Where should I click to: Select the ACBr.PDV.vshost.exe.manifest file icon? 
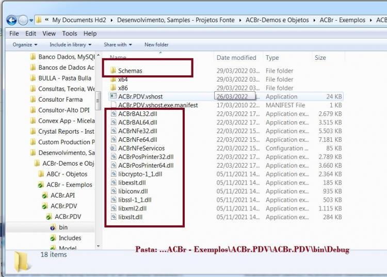[114, 105]
